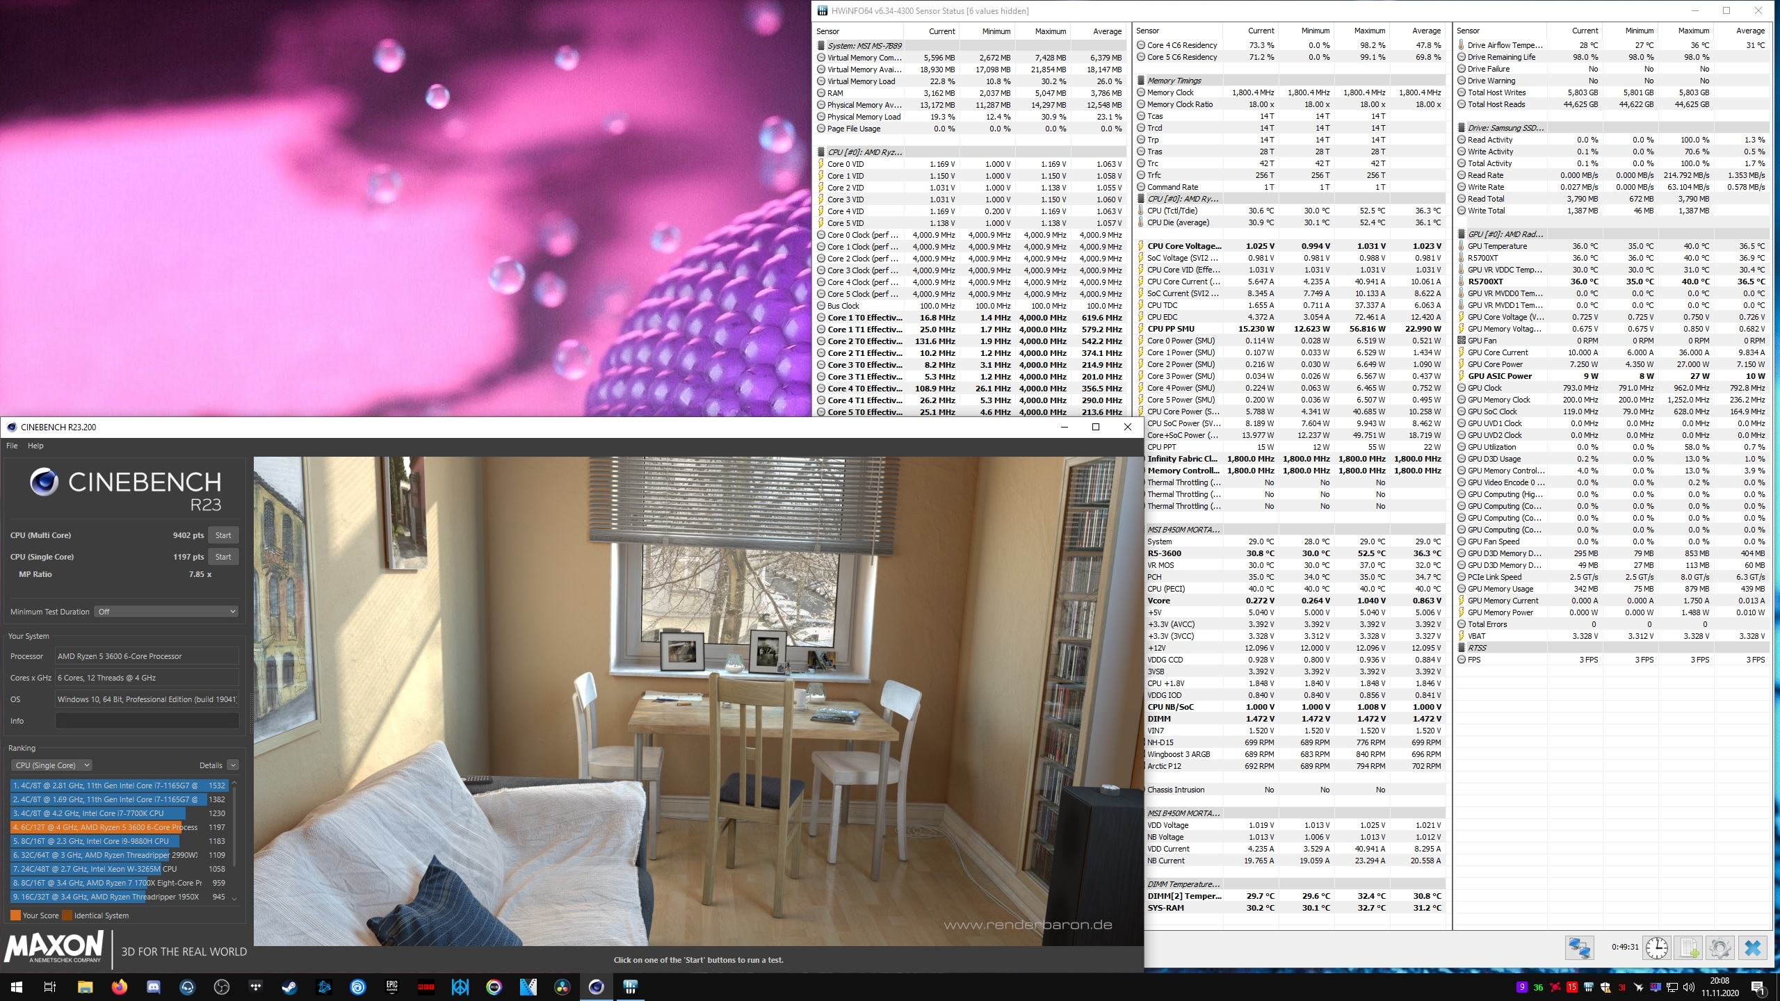
Task: Click HWiNFO remote network connection icon
Action: [1579, 947]
